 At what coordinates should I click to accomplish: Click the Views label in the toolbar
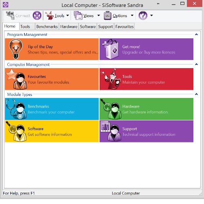tap(89, 16)
